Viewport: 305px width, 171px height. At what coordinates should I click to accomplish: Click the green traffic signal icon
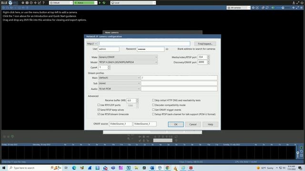[x=104, y=3]
